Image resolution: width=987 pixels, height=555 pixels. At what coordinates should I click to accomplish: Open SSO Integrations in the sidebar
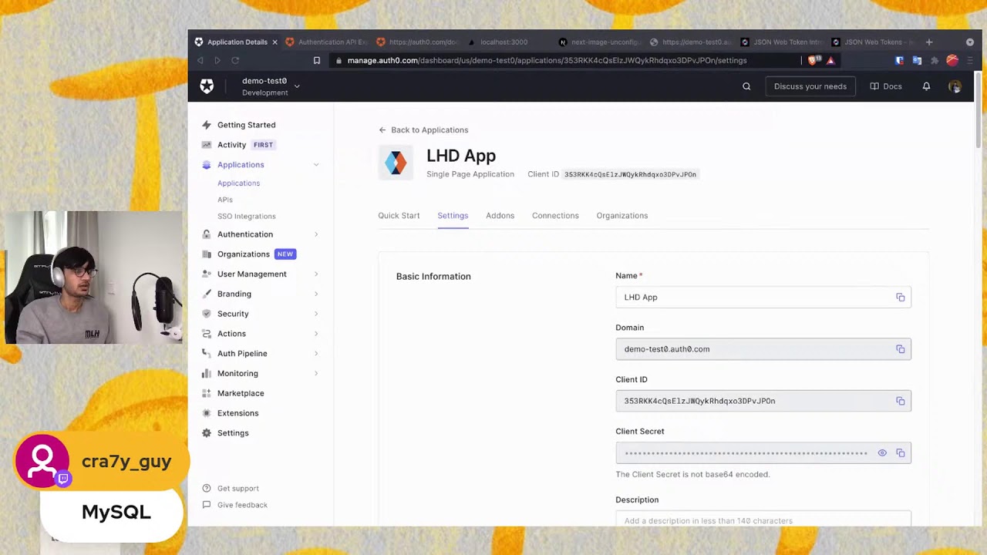pos(246,217)
